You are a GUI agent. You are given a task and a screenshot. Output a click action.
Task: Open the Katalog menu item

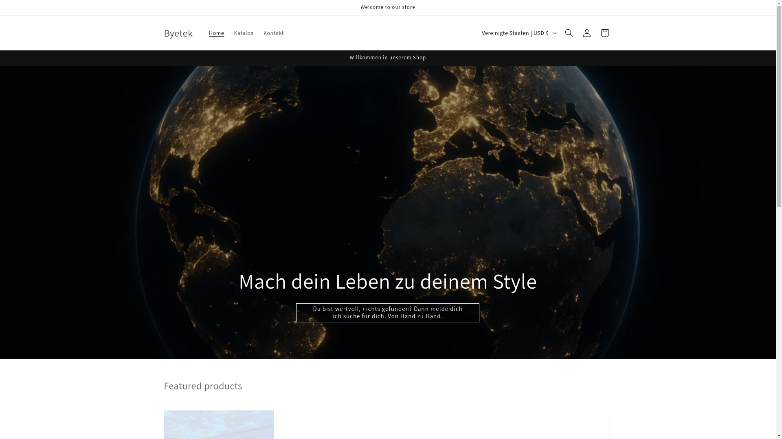pyautogui.click(x=244, y=33)
